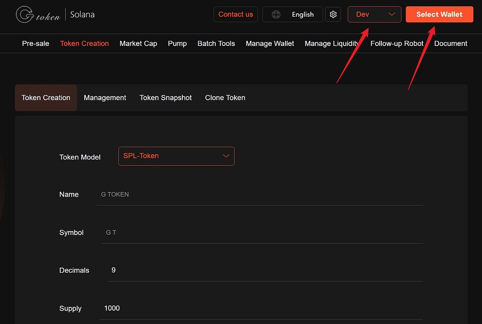
Task: Navigate to Manage Wallet
Action: click(270, 43)
